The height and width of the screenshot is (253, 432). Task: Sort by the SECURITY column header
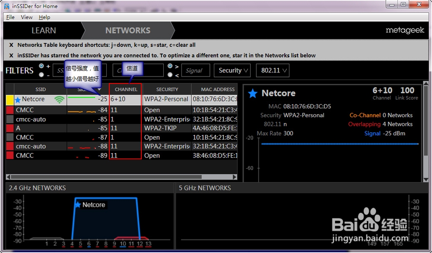click(x=167, y=90)
